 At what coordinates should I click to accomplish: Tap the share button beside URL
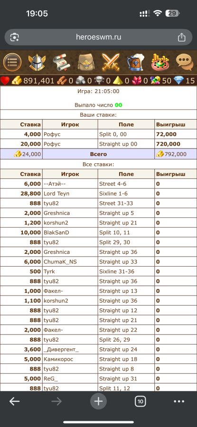click(181, 37)
